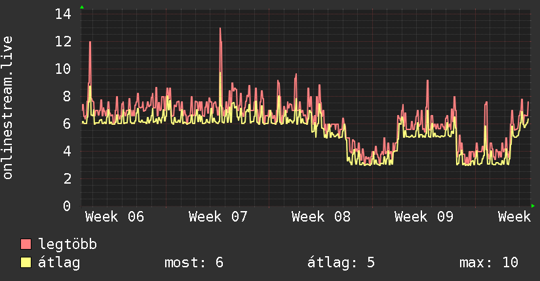Click the Week 06 axis label

pos(114,217)
